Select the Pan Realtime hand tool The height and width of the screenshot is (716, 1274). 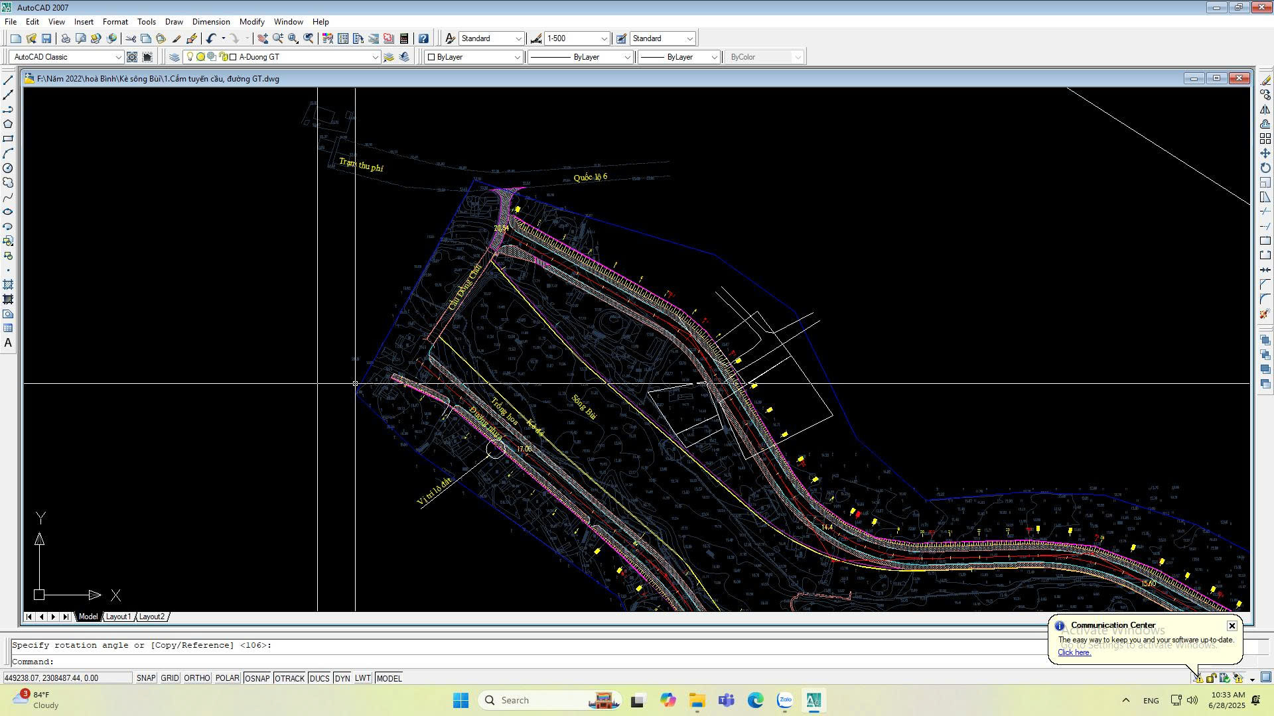263,38
